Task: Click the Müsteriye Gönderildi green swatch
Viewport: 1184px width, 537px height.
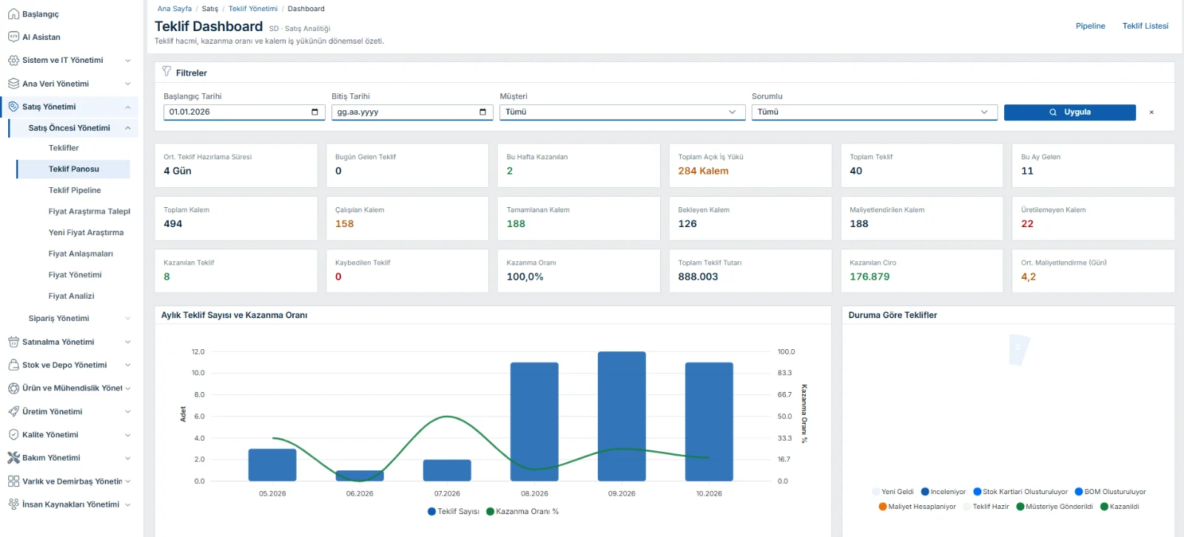Action: [x=1020, y=507]
